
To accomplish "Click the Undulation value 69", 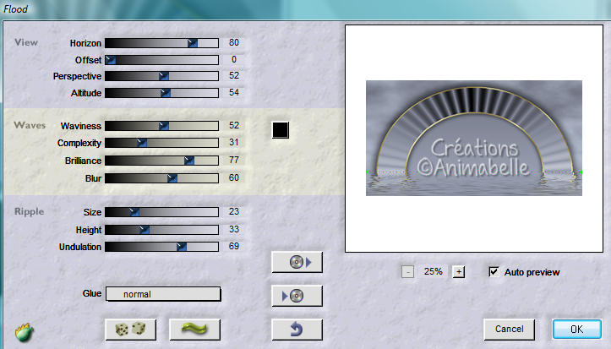I will click(x=234, y=246).
